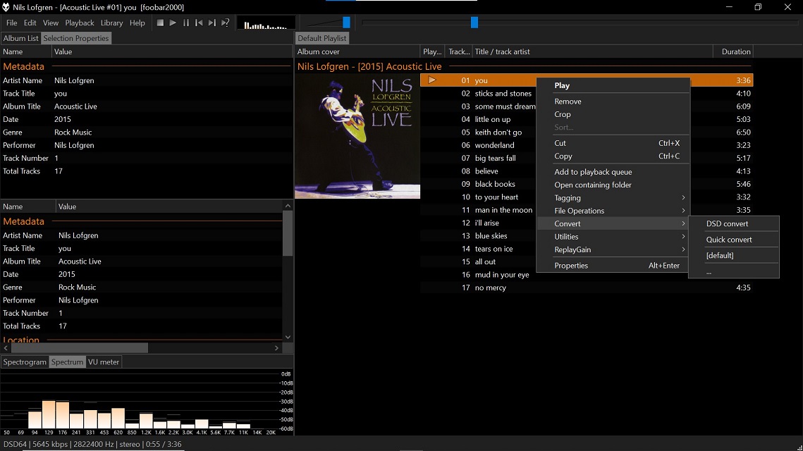The image size is (803, 451).
Task: Click the Random playback icon
Action: tap(225, 23)
